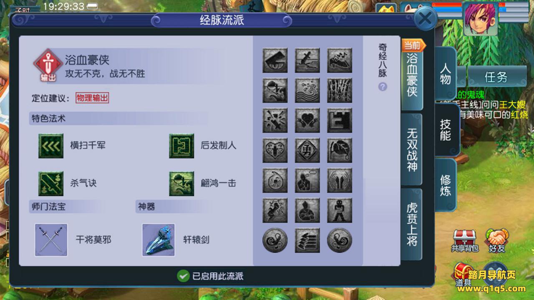Open the 修炼 side tab
This screenshot has width=534, height=300.
point(446,185)
